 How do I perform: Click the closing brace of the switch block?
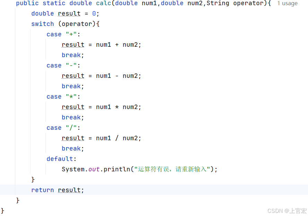pyautogui.click(x=33, y=179)
